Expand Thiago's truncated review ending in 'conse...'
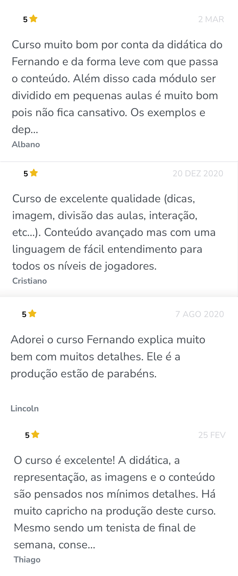Screen dimensions: 238x576 pyautogui.click(x=55, y=545)
